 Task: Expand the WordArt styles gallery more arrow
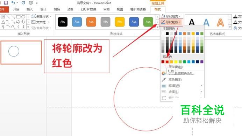tap(230, 27)
